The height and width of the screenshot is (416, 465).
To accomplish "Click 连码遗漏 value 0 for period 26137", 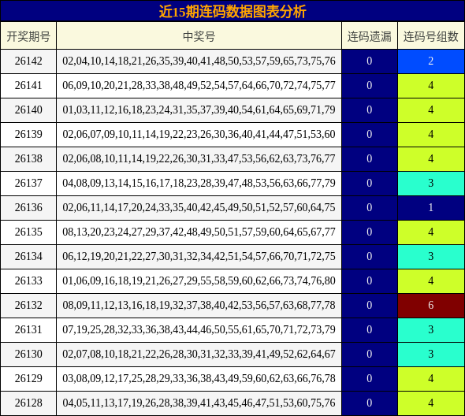I will 369,184.
